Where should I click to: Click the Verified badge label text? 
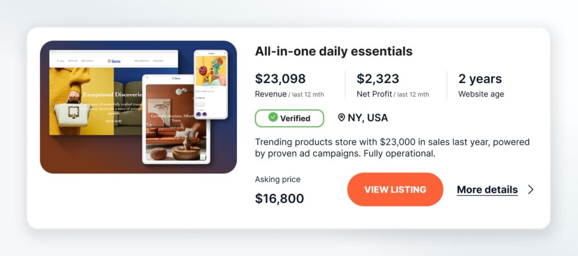pyautogui.click(x=295, y=118)
